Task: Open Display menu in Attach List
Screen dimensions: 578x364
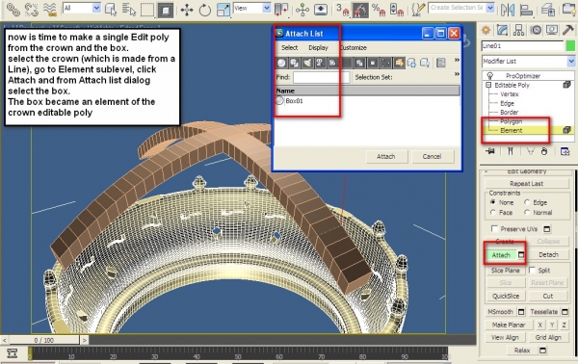Action: click(x=318, y=48)
